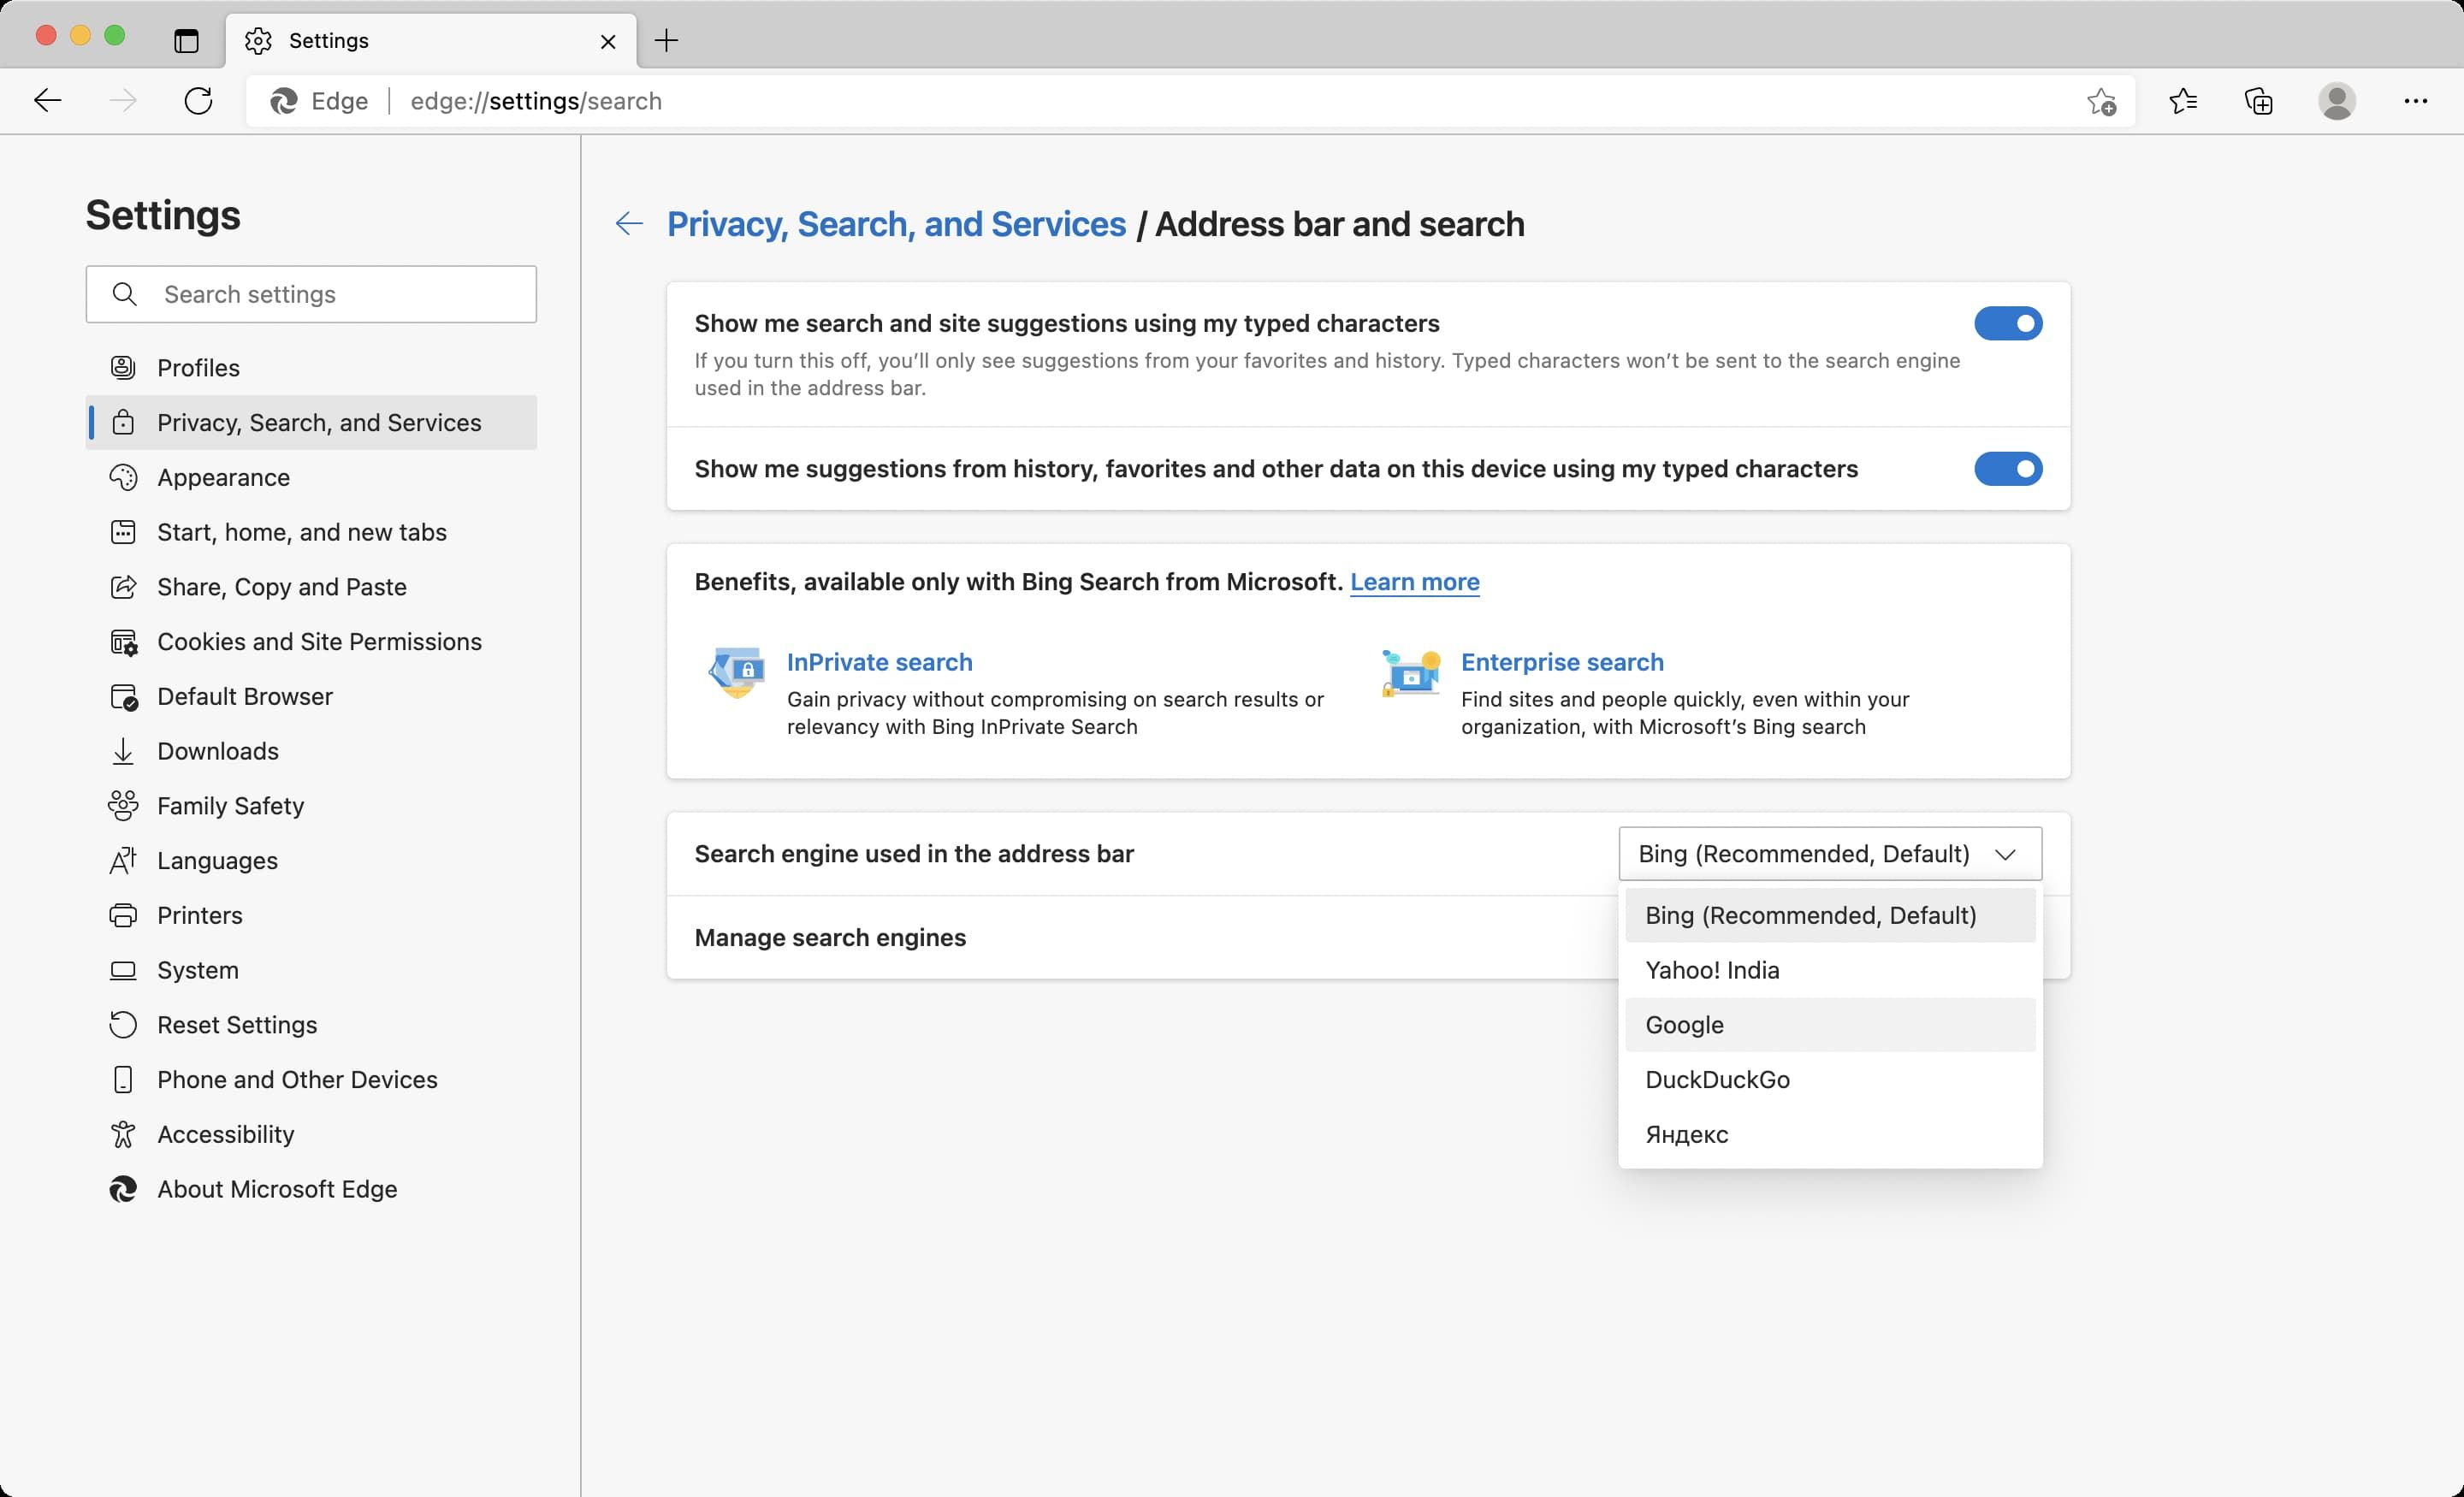
Task: Click the back arrow beside Privacy breadcrumb
Action: 629,223
